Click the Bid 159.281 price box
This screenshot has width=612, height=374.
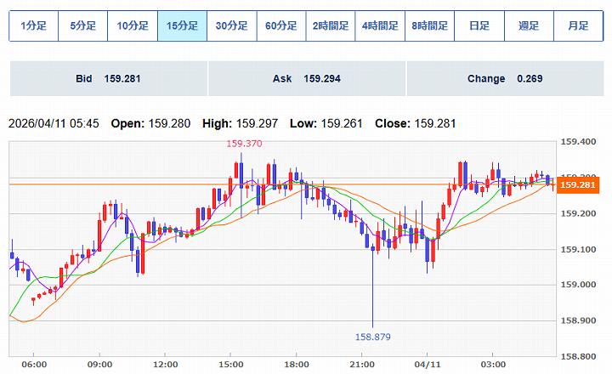(108, 79)
